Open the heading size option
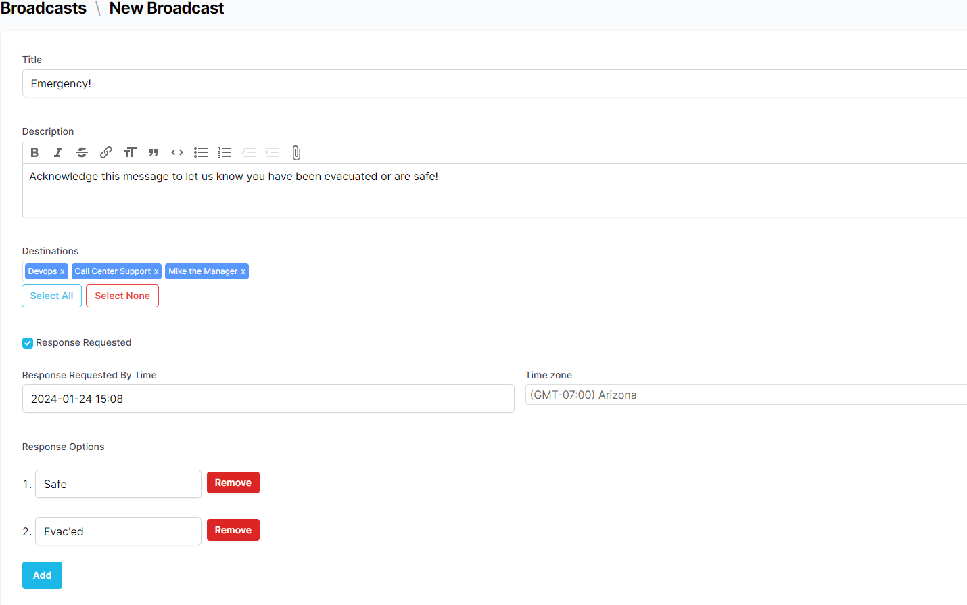This screenshot has height=605, width=967. point(130,152)
